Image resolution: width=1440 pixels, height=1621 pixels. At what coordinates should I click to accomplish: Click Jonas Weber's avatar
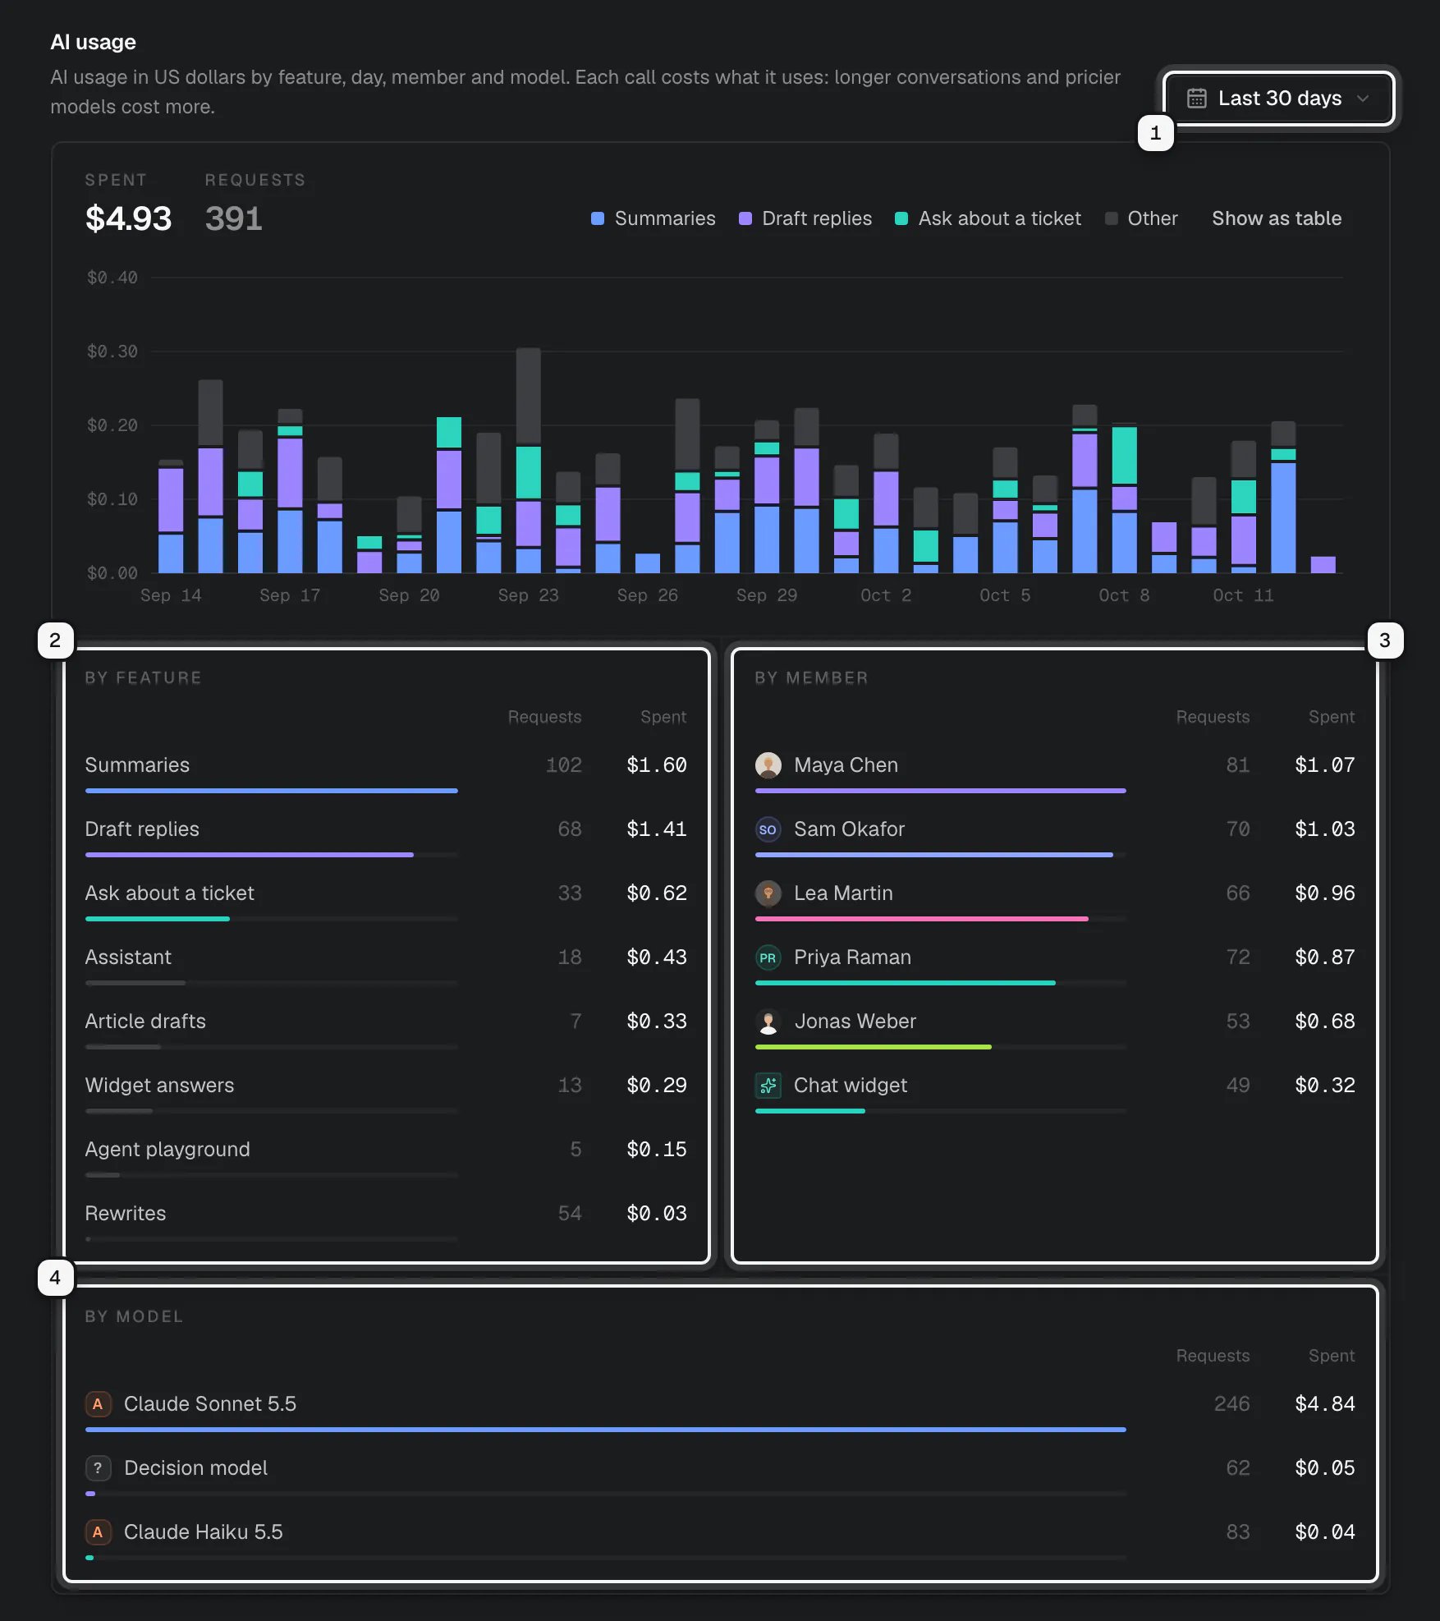[768, 1022]
